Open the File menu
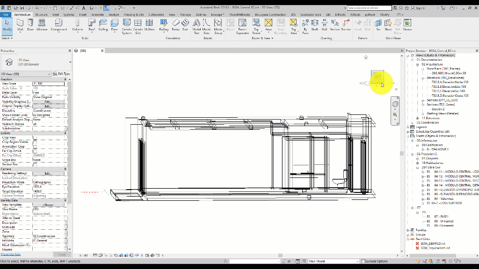 point(6,14)
